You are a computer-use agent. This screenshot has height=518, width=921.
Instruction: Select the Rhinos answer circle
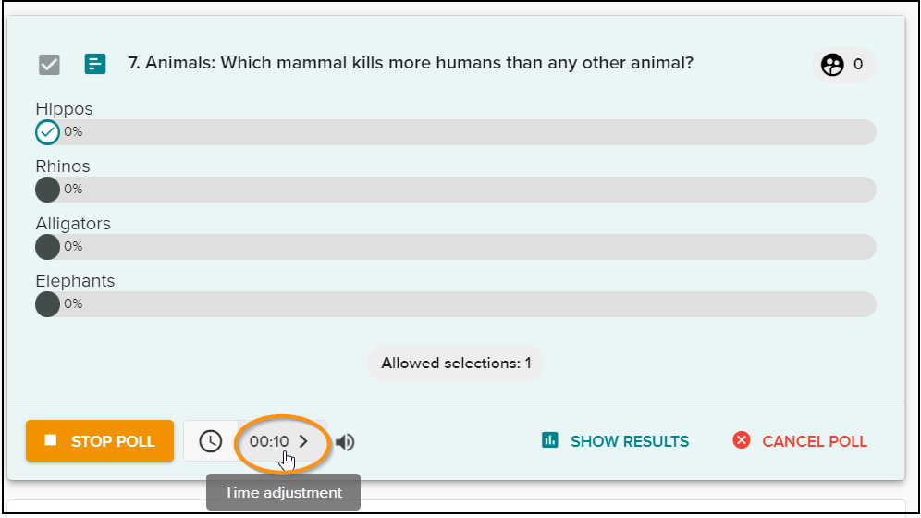(x=47, y=190)
